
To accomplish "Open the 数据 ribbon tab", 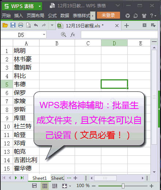I will [x=65, y=16].
